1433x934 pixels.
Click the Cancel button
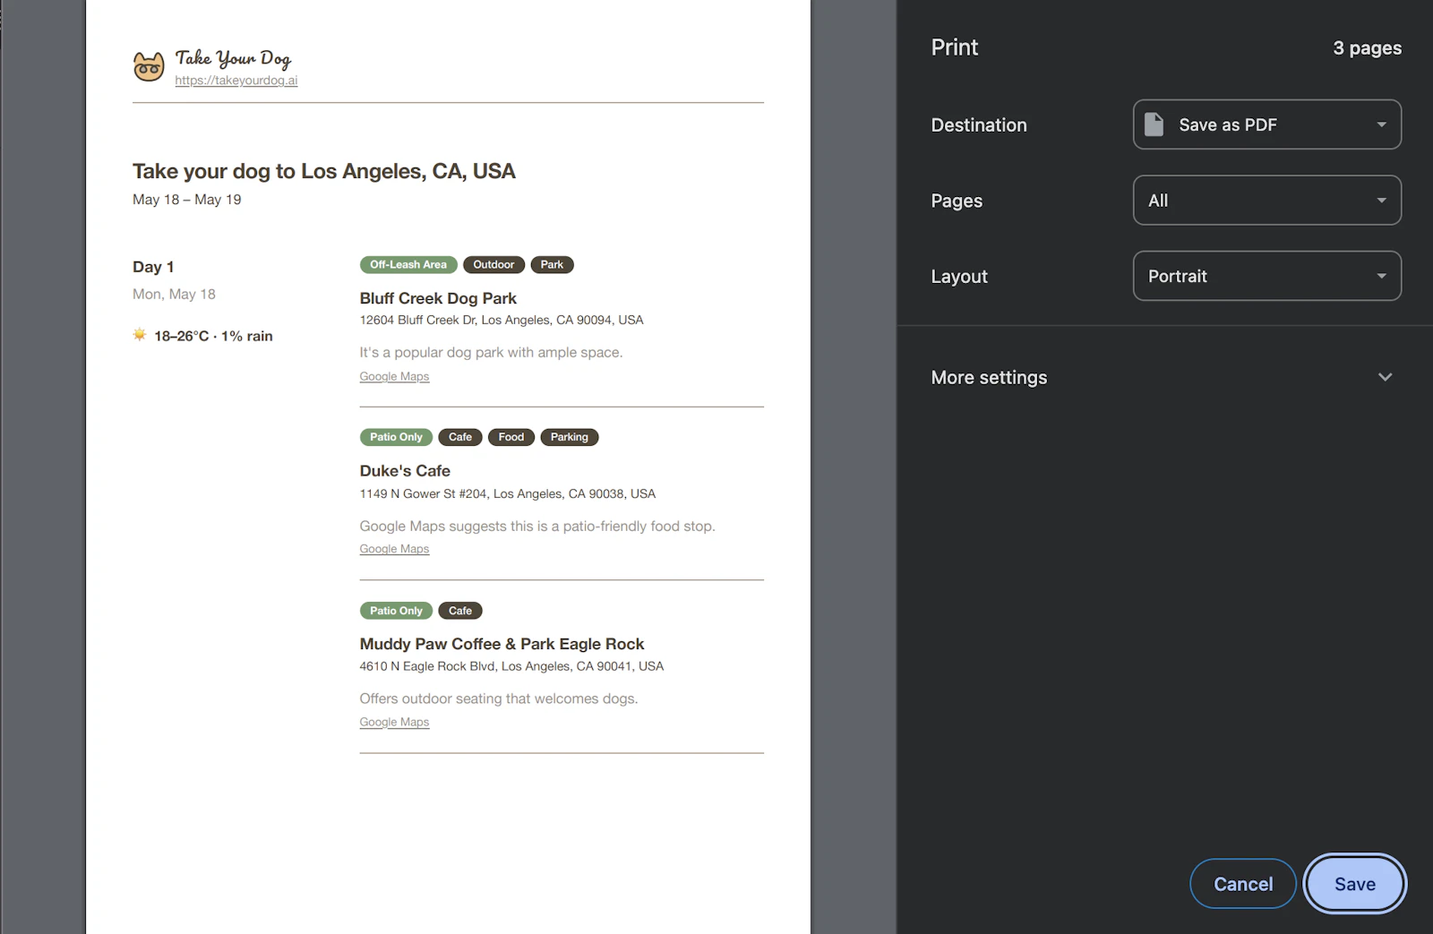1242,884
